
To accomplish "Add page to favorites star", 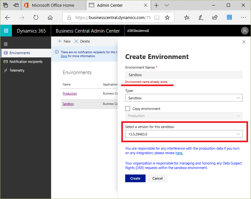I will pos(167,17).
